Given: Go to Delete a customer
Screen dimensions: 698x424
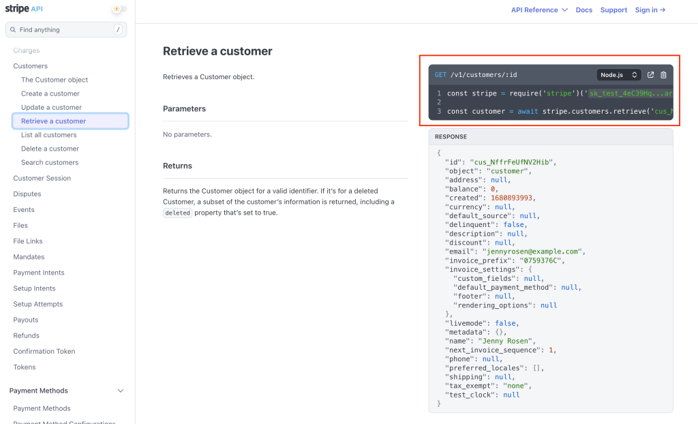Looking at the screenshot, I should tap(50, 149).
